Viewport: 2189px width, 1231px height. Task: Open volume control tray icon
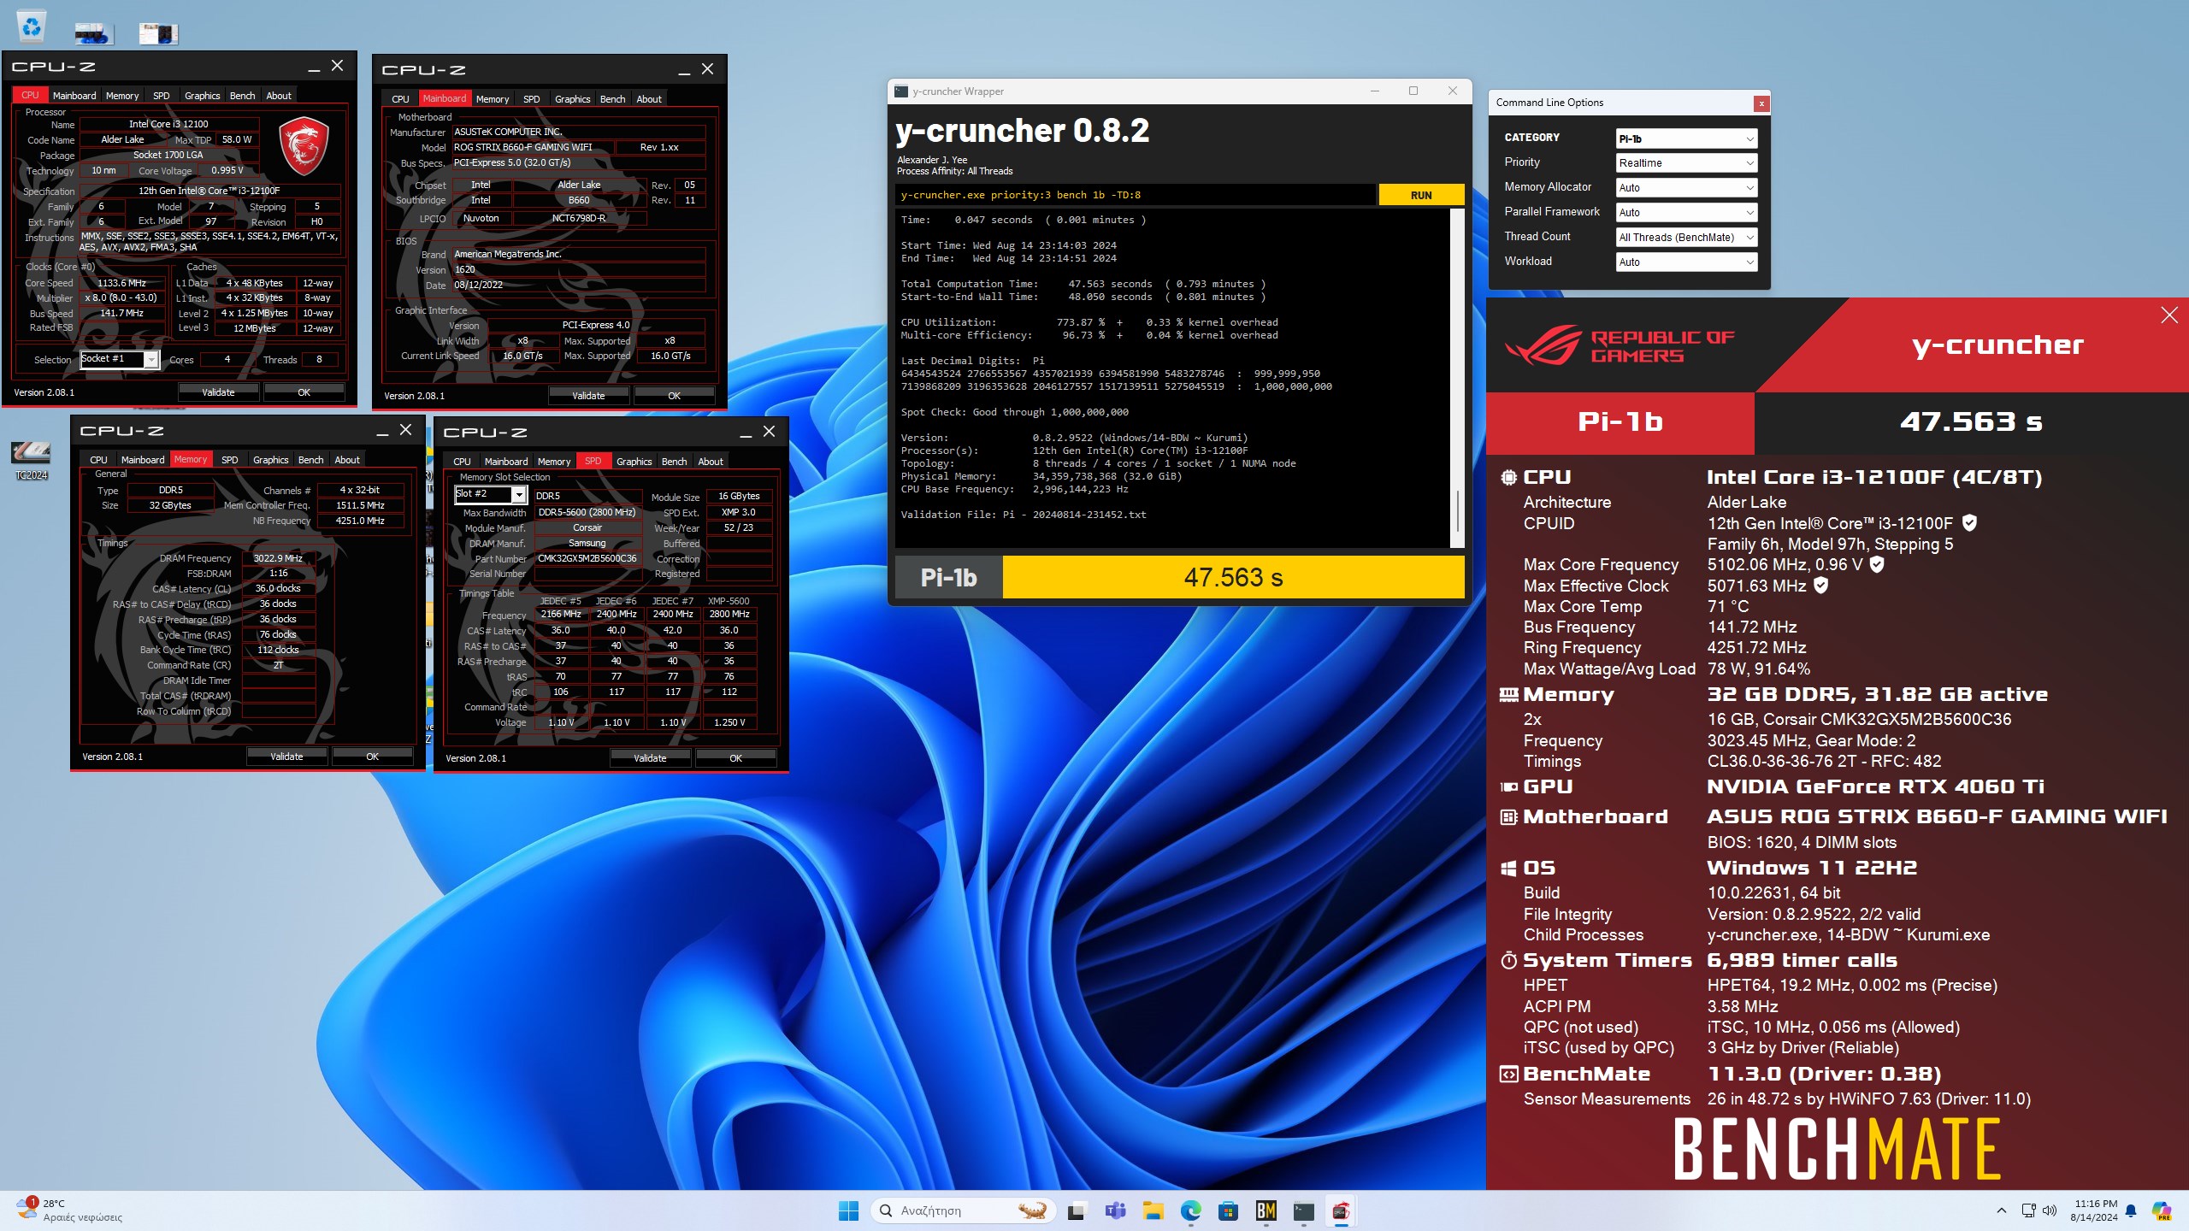(x=2050, y=1210)
